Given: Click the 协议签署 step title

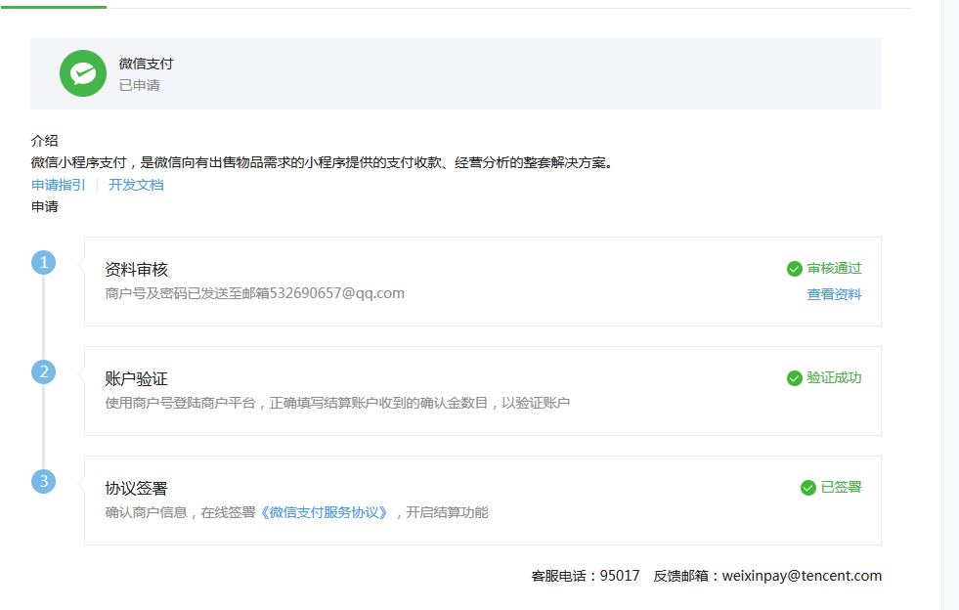Looking at the screenshot, I should 137,488.
